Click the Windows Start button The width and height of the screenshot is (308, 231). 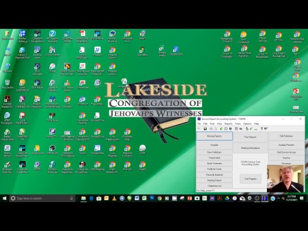point(4,198)
